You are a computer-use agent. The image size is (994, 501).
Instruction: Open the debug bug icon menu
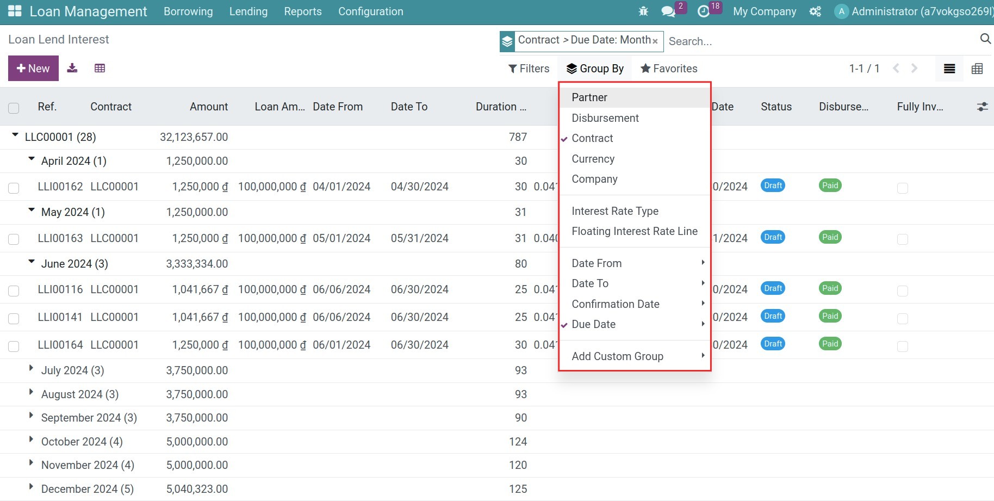pos(643,11)
